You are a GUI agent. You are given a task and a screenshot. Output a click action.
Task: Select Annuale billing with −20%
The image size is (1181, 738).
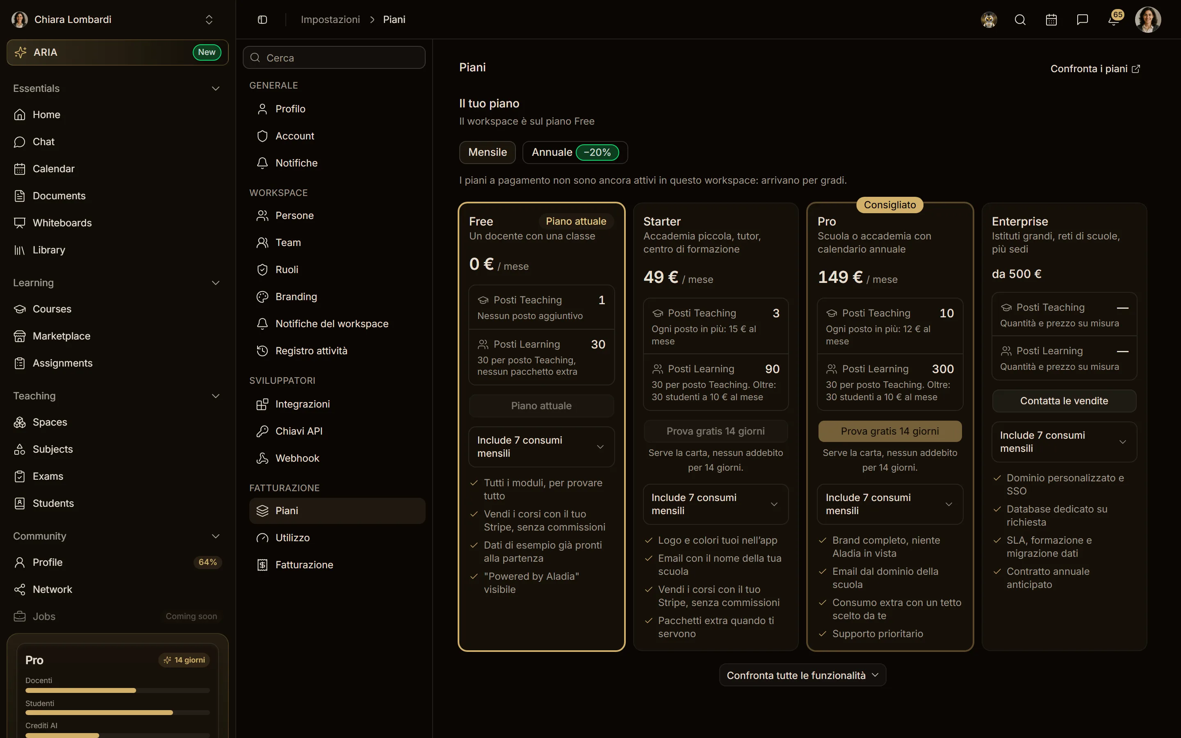point(575,152)
